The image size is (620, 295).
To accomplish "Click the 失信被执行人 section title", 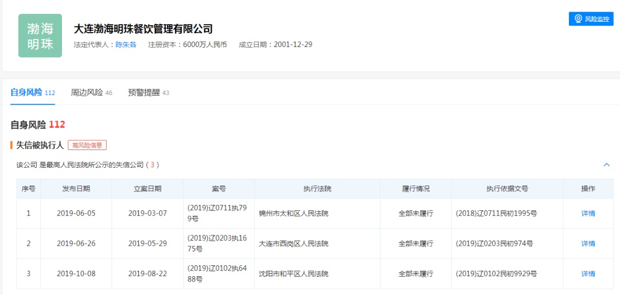I will [40, 145].
